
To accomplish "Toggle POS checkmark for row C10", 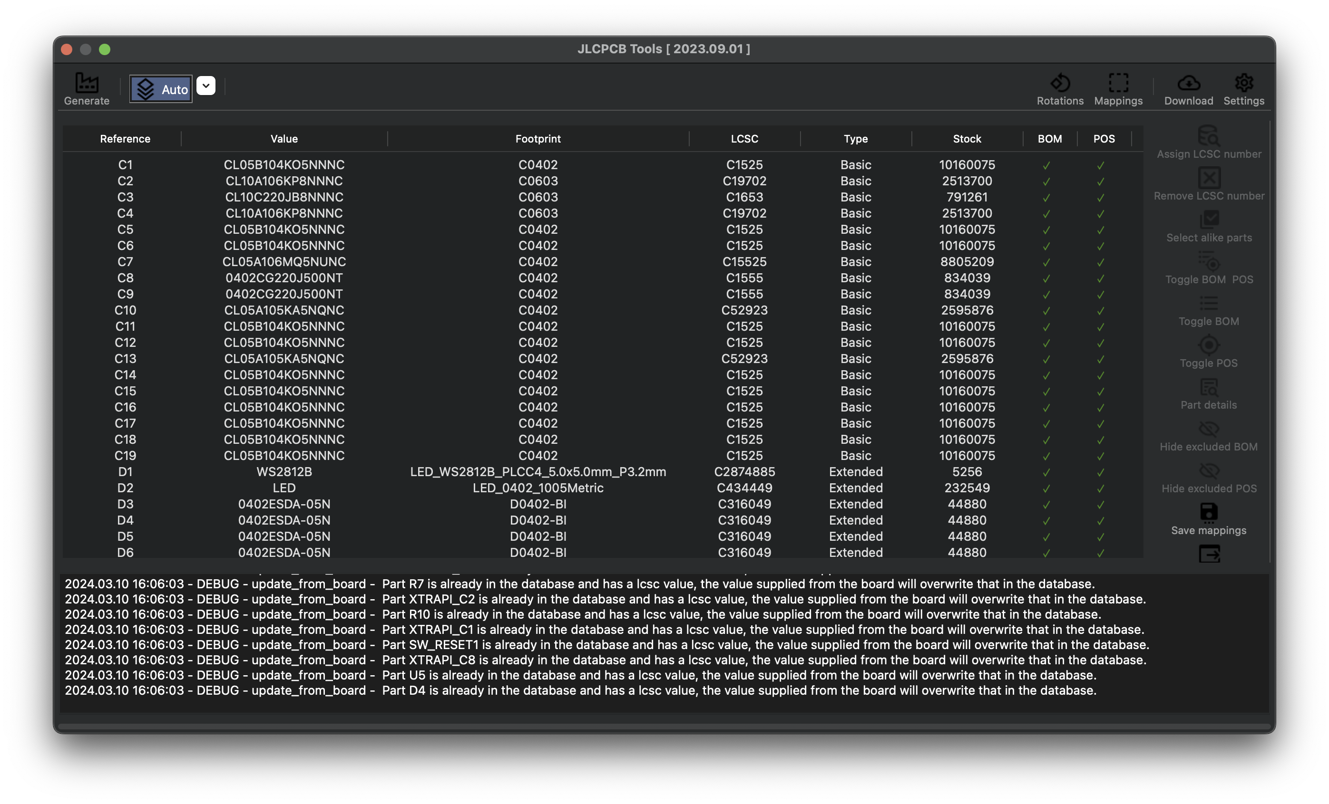I will click(x=1100, y=311).
